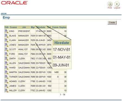This screenshot has height=101, width=122.
Task: Edit the SMITH employee row
Action: [7, 59]
